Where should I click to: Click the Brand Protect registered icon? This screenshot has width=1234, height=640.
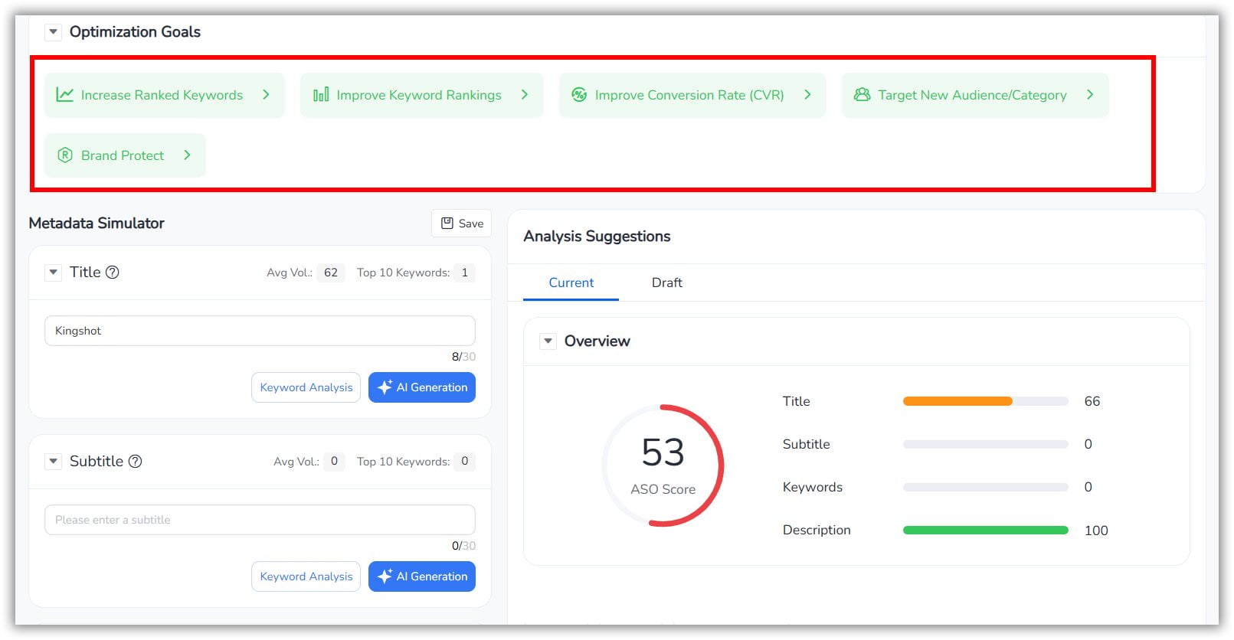click(x=65, y=155)
